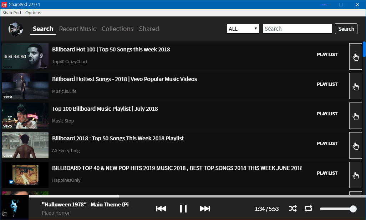366x220 pixels.
Task: Click the Search button next to the search field
Action: (346, 29)
